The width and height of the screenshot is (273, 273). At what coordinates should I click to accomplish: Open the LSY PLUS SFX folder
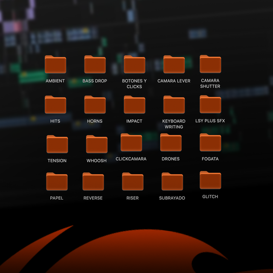pyautogui.click(x=210, y=105)
